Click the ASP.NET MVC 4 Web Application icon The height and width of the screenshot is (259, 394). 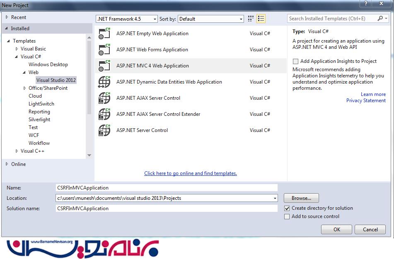[x=104, y=66]
